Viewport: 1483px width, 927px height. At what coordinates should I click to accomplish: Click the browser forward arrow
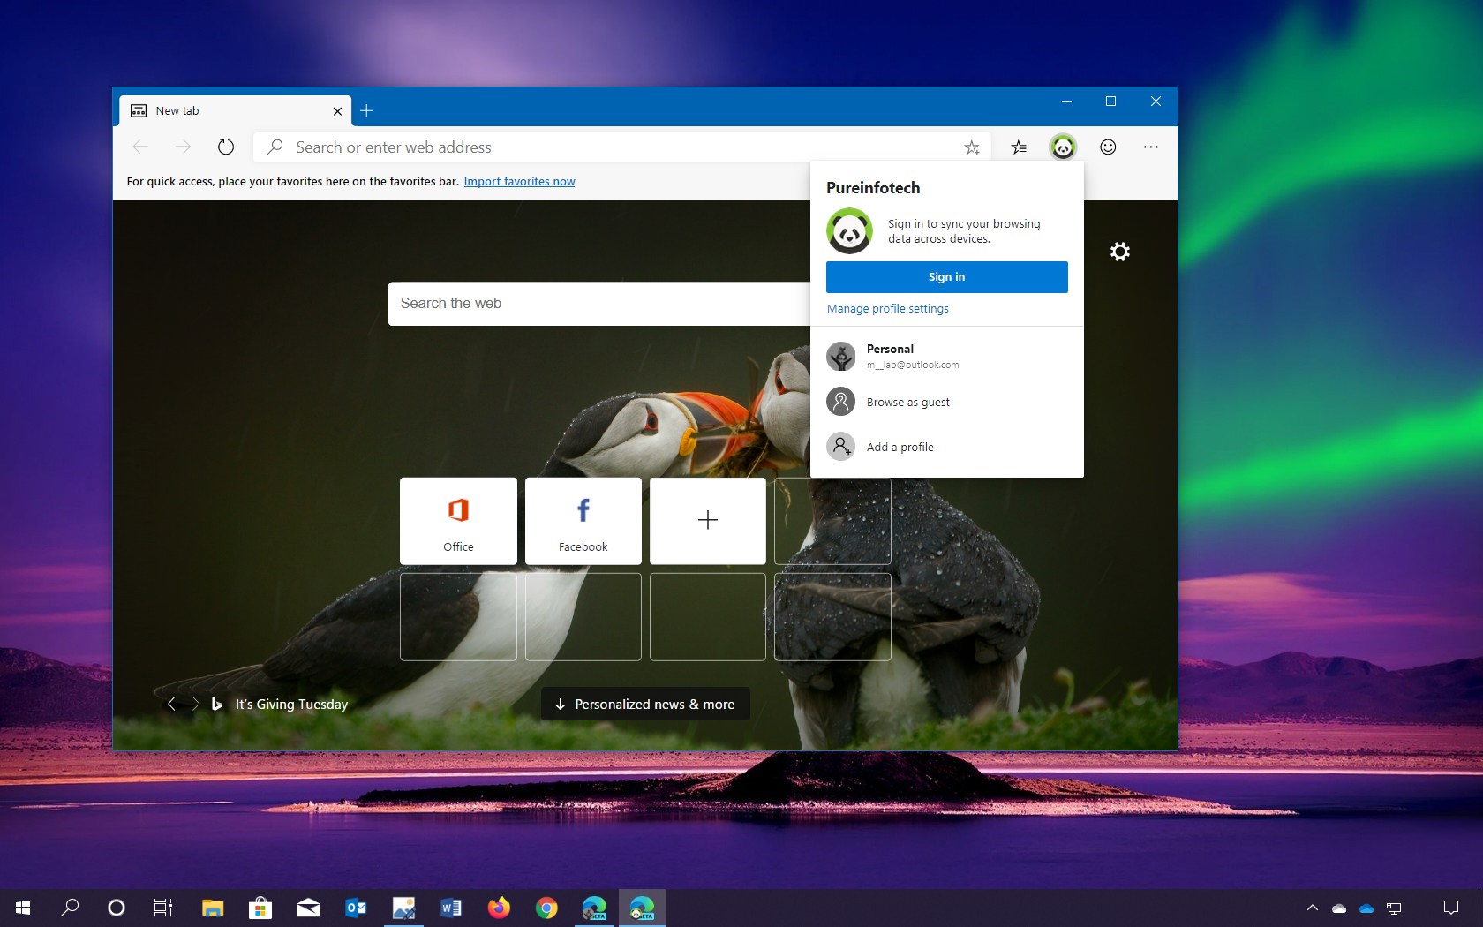tap(183, 147)
